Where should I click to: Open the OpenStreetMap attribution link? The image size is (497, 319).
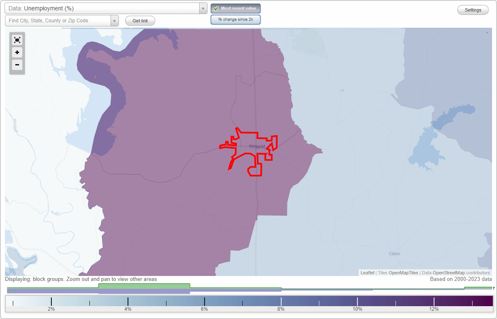click(x=449, y=273)
